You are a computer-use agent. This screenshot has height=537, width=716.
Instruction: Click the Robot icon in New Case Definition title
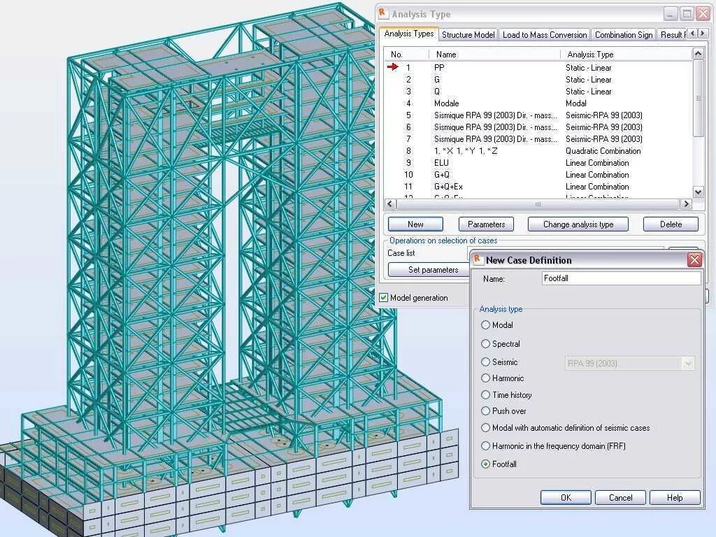478,260
